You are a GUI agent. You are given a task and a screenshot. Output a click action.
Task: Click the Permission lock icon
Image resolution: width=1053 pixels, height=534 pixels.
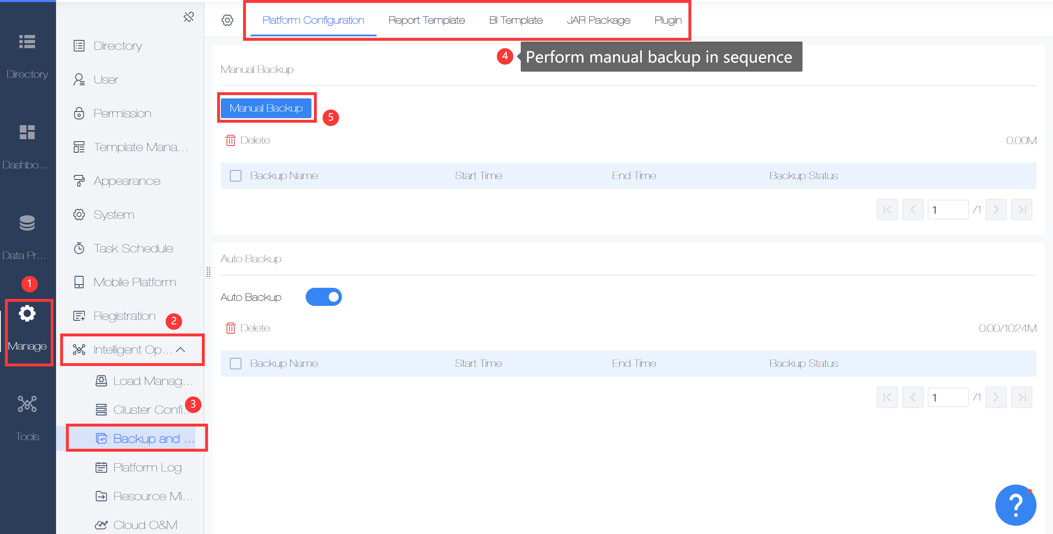coord(79,113)
